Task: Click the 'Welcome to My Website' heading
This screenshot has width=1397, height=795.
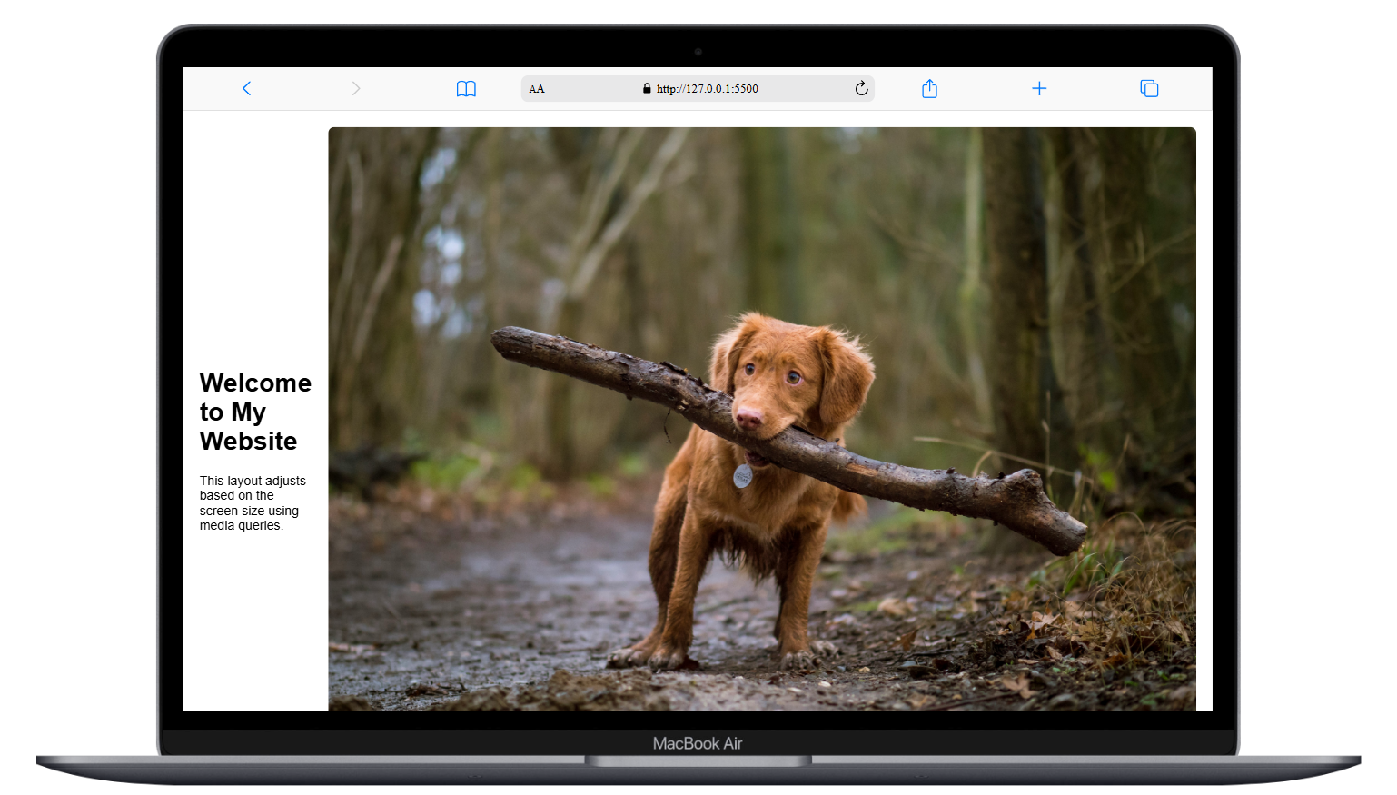Action: coord(255,412)
